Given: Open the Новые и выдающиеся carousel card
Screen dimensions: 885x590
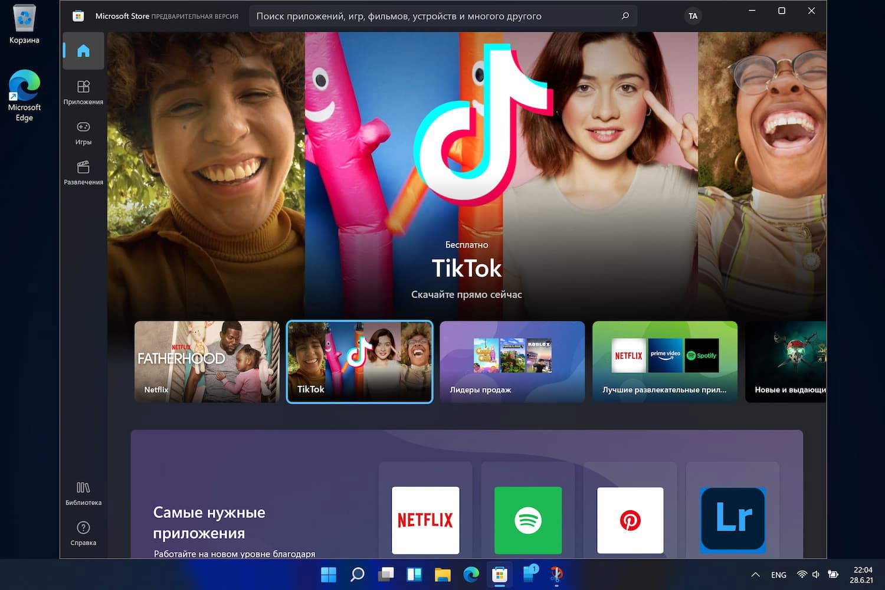Looking at the screenshot, I should pyautogui.click(x=786, y=362).
